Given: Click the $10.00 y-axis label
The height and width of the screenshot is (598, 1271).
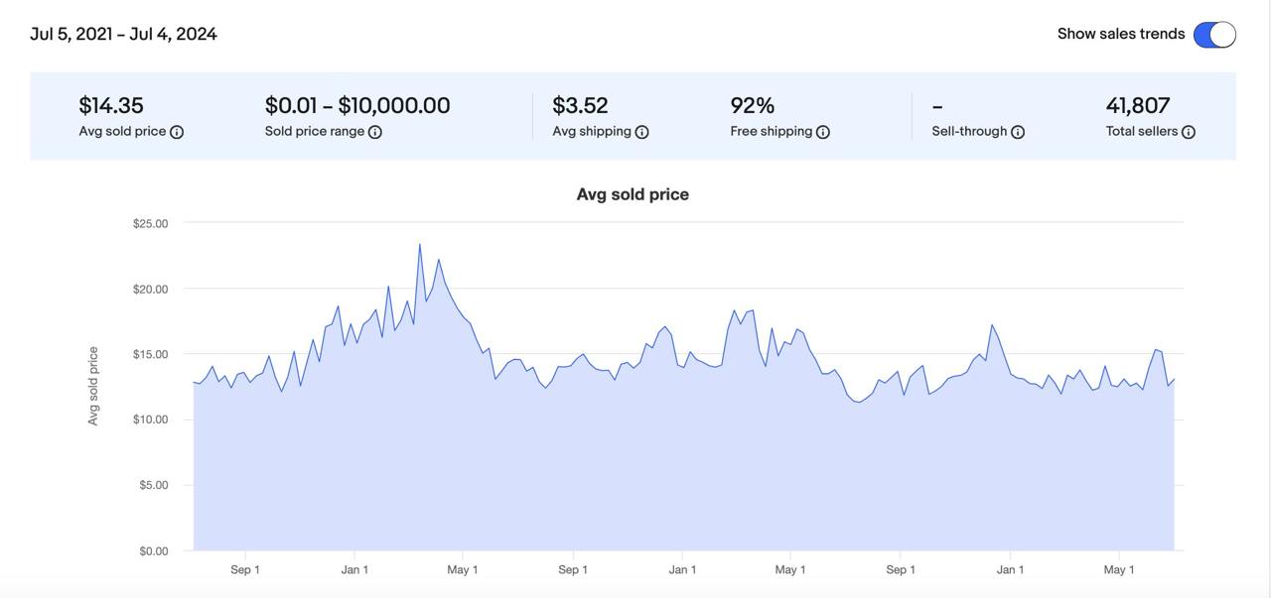Looking at the screenshot, I should pos(150,420).
